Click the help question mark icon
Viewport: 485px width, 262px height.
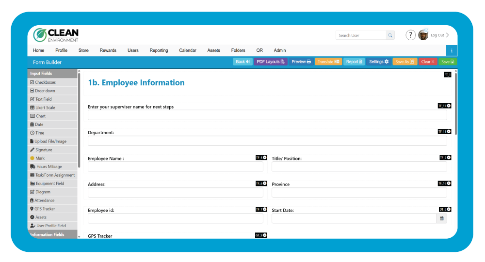click(410, 35)
